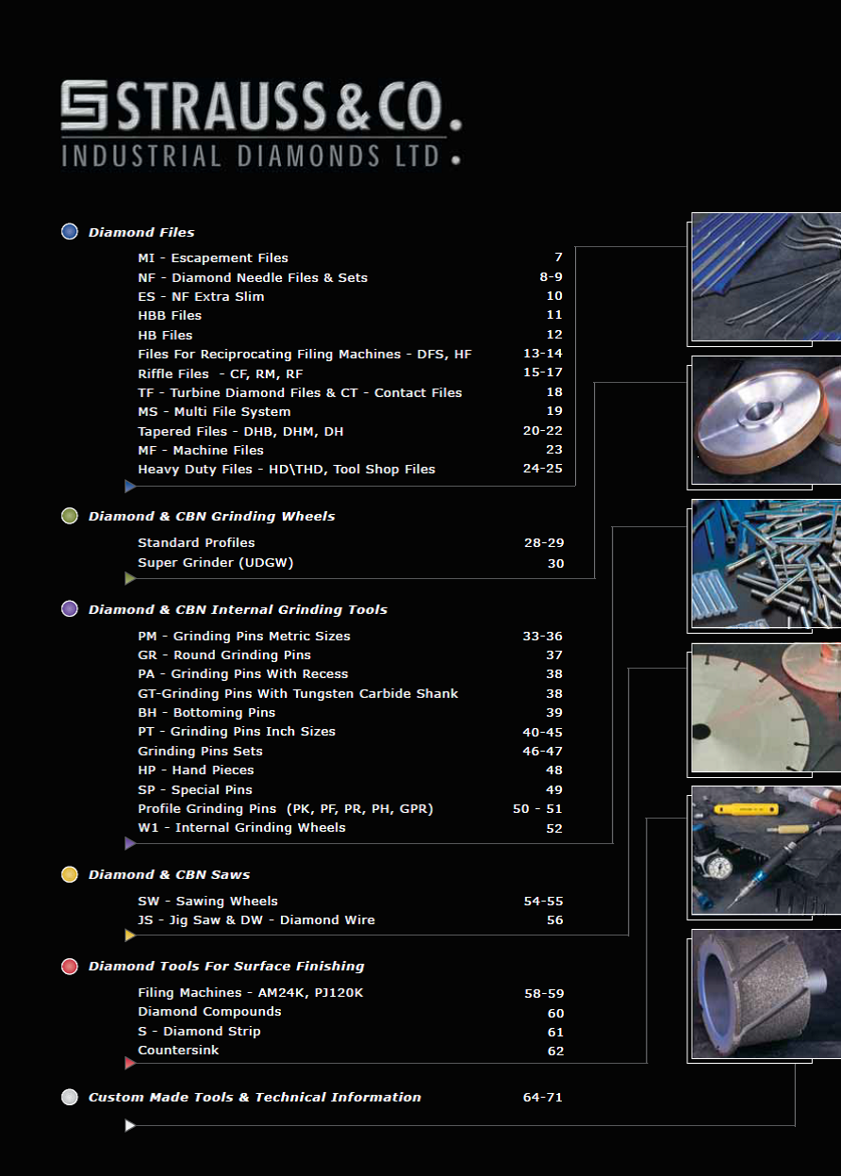Select the HB Files entry
The image size is (841, 1176).
click(x=165, y=335)
